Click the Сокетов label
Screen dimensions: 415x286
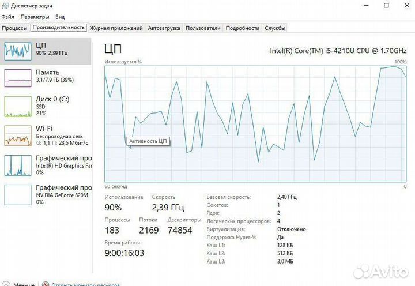[217, 205]
